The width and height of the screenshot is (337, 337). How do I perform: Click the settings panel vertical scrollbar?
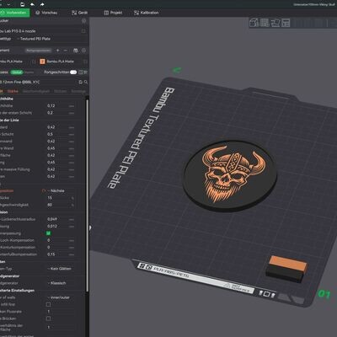(87, 195)
